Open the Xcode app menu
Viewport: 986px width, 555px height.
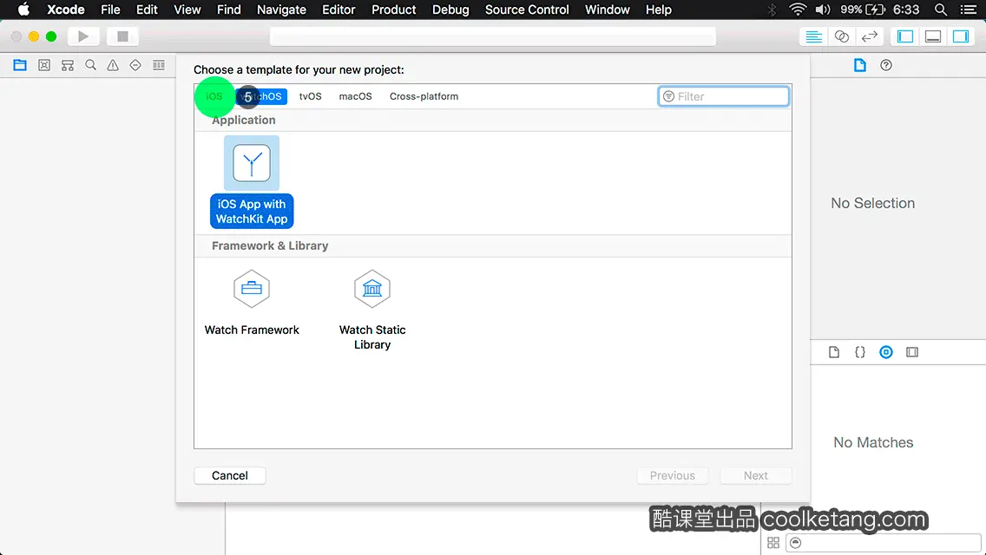[x=65, y=10]
